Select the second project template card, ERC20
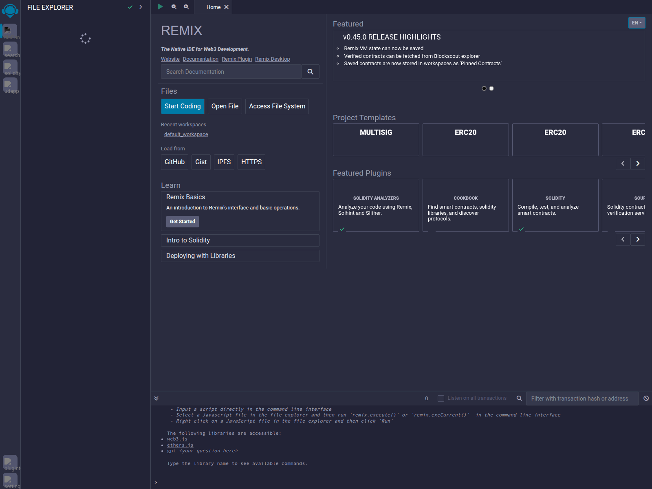Image resolution: width=652 pixels, height=489 pixels. (x=466, y=140)
